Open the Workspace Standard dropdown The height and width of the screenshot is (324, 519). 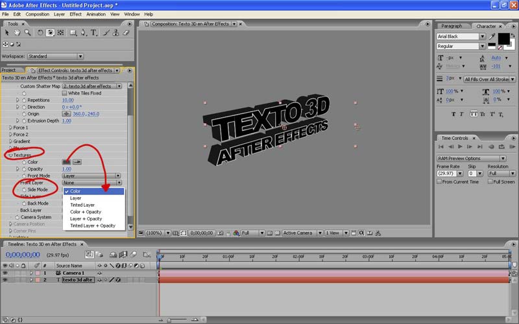tap(55, 56)
